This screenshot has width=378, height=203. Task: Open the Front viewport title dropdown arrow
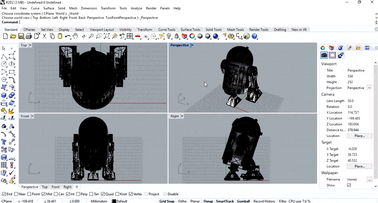33,116
